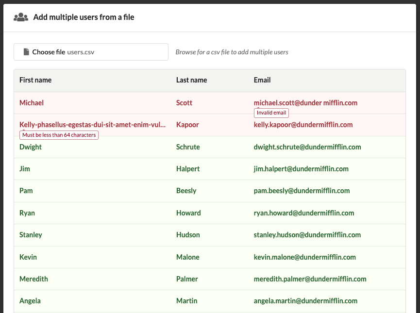Screen dimensions: 420x313
Task: Click the Email column header
Action: (x=262, y=80)
